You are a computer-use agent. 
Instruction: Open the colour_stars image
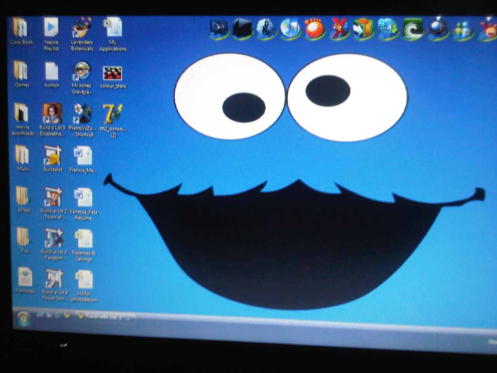[x=113, y=77]
